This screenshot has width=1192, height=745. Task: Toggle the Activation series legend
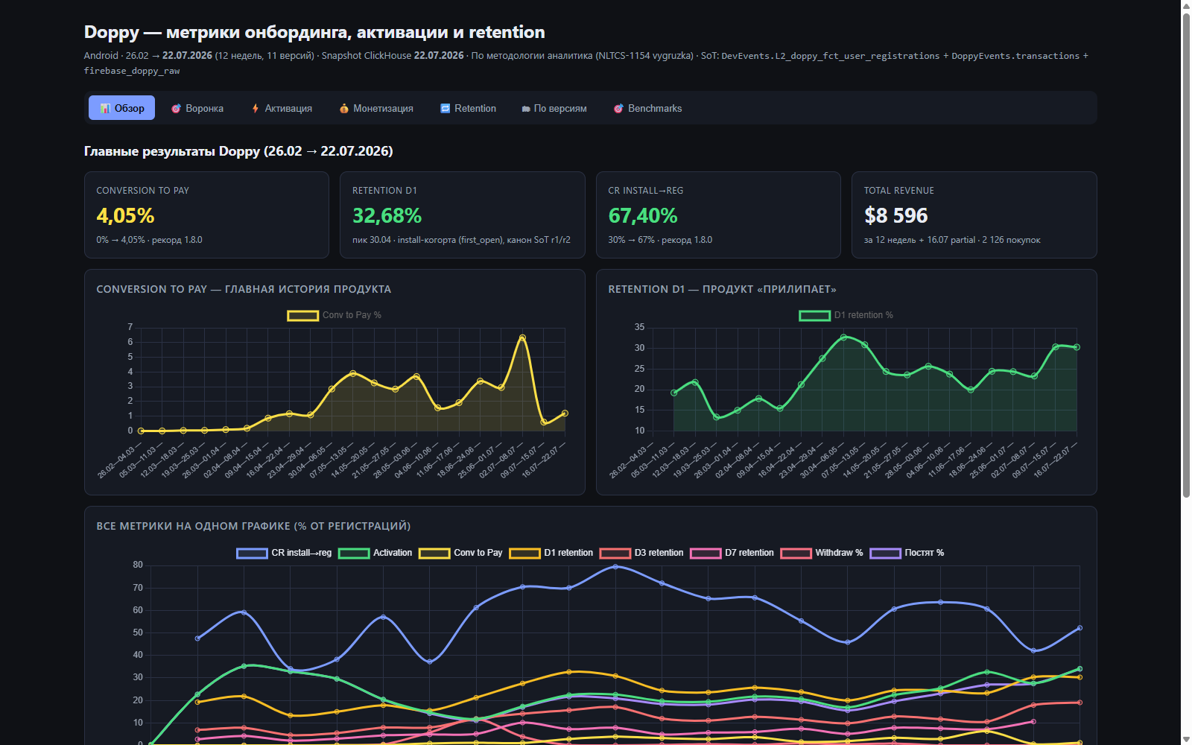375,553
